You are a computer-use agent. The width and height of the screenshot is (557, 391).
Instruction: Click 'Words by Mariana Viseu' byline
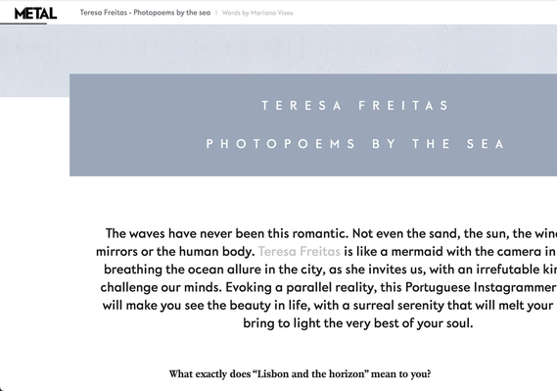[x=257, y=13]
